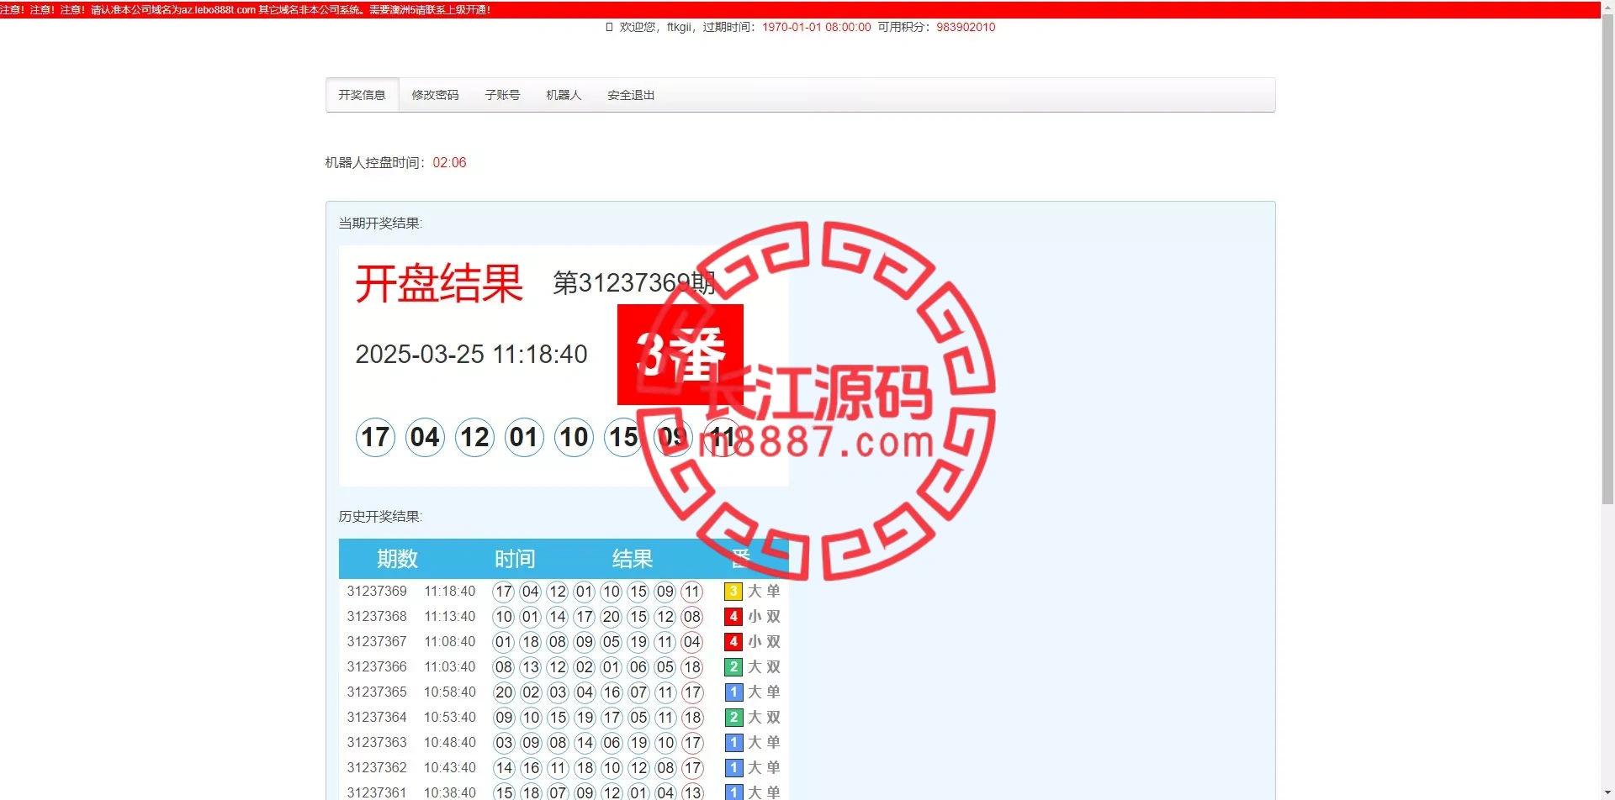The image size is (1615, 800).
Task: Click the large ball numbered 15
Action: click(x=623, y=437)
